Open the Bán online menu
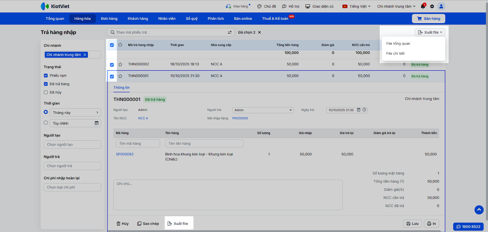 click(243, 19)
